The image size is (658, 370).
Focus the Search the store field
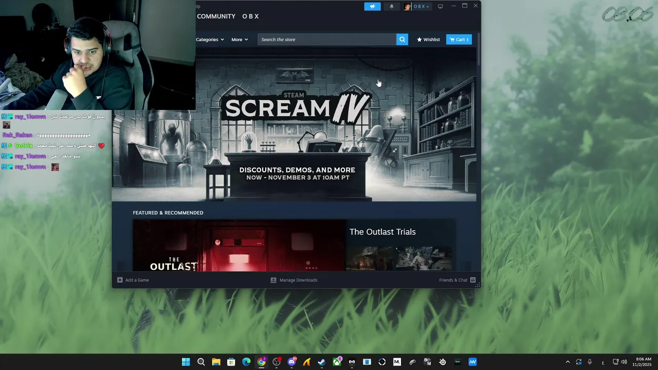327,40
